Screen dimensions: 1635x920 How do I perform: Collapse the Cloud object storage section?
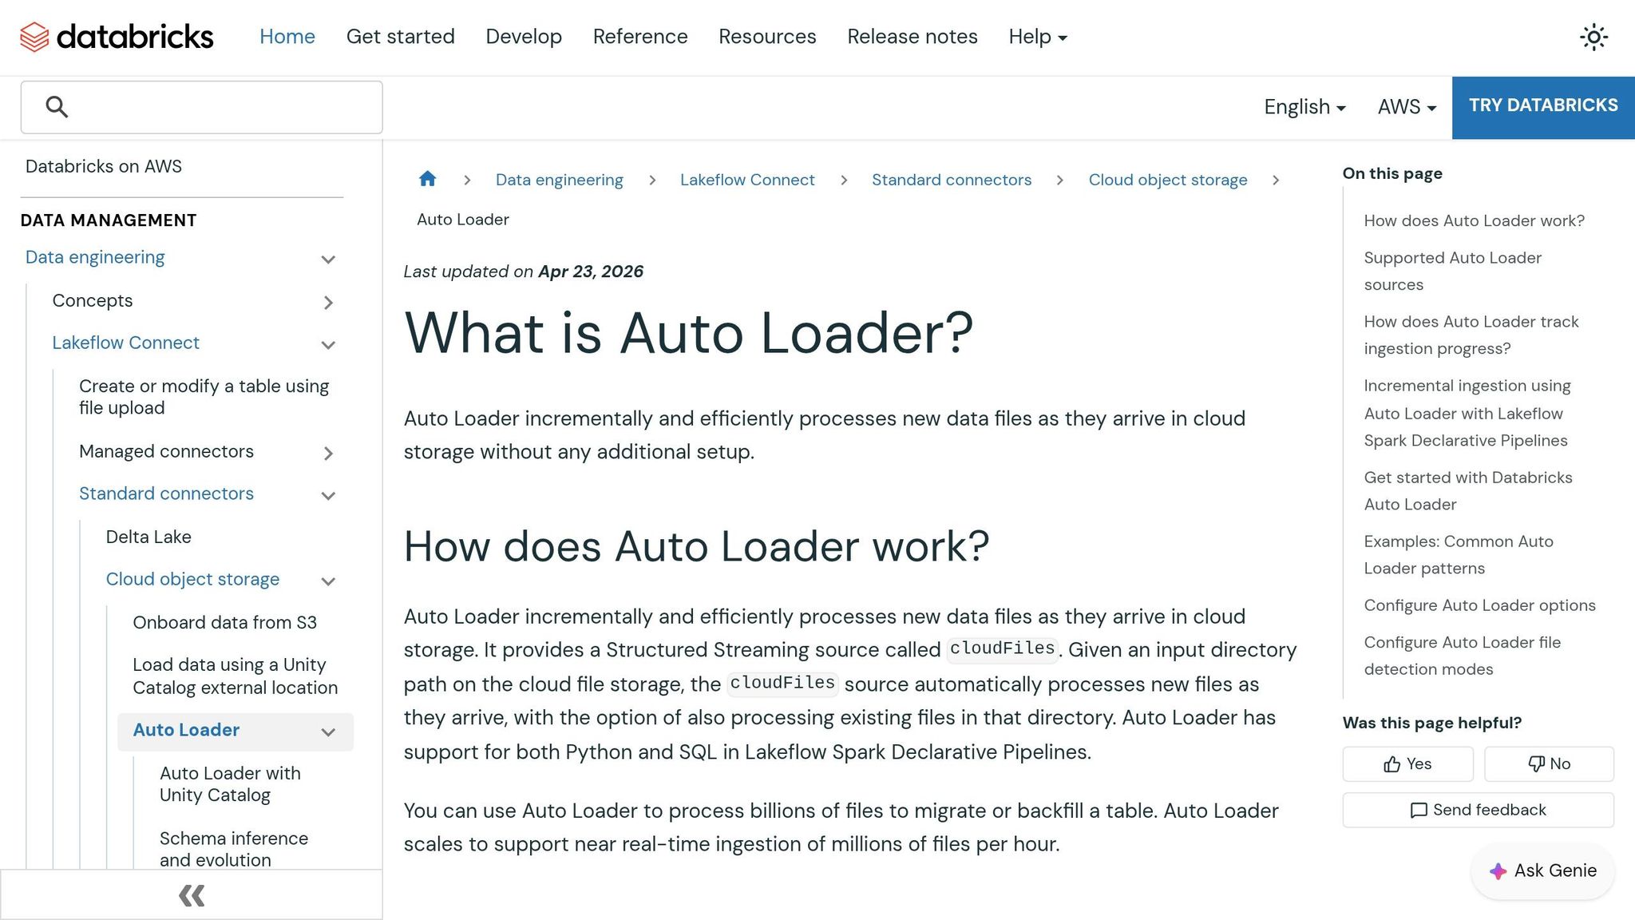pyautogui.click(x=328, y=581)
